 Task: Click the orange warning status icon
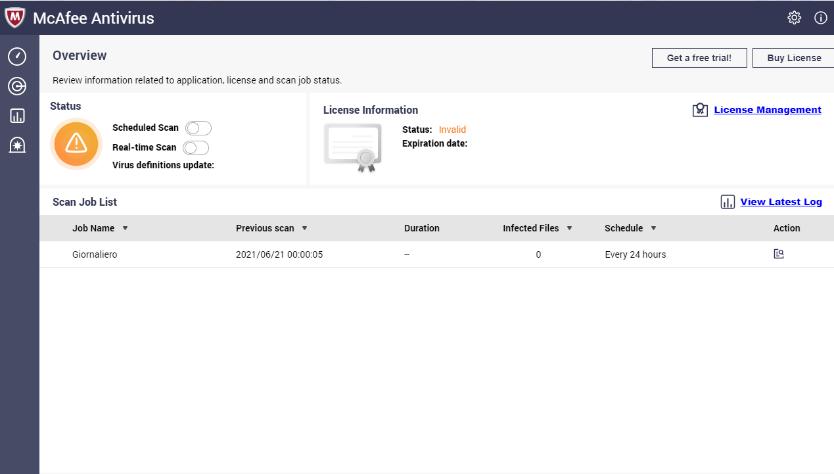tap(76, 143)
